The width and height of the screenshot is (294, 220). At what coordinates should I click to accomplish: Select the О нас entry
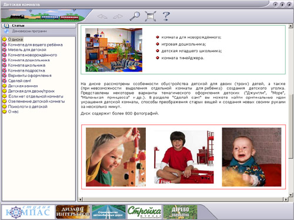[x=14, y=111]
